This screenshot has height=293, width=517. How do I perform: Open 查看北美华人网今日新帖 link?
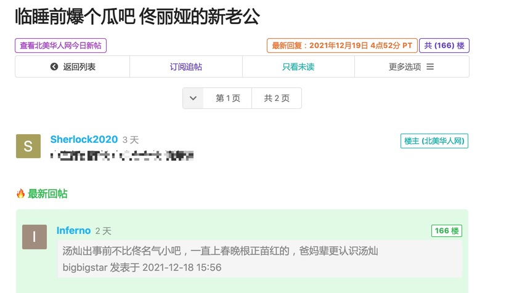pyautogui.click(x=65, y=46)
